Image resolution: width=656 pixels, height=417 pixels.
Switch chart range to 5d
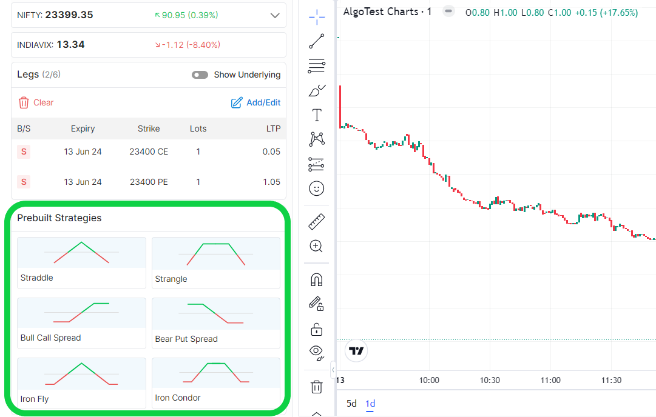coord(351,404)
